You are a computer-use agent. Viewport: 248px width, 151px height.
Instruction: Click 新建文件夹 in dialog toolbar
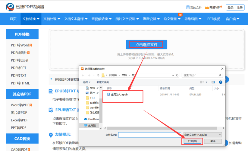click(103, 82)
